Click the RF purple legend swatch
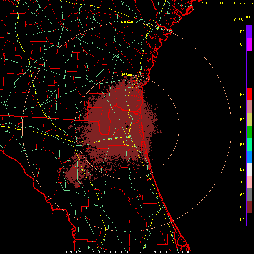Screen dimensions: 254x254 tap(249, 32)
